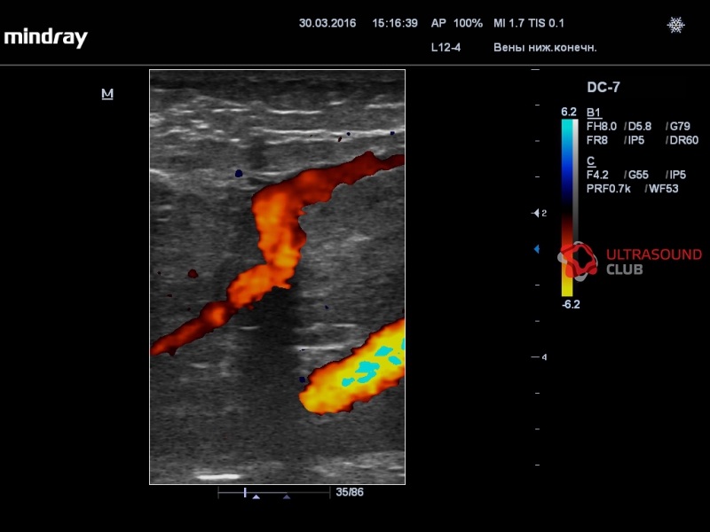Click the blue triangle marker on the depth scale
Viewport: 710px width, 532px height.
click(537, 249)
